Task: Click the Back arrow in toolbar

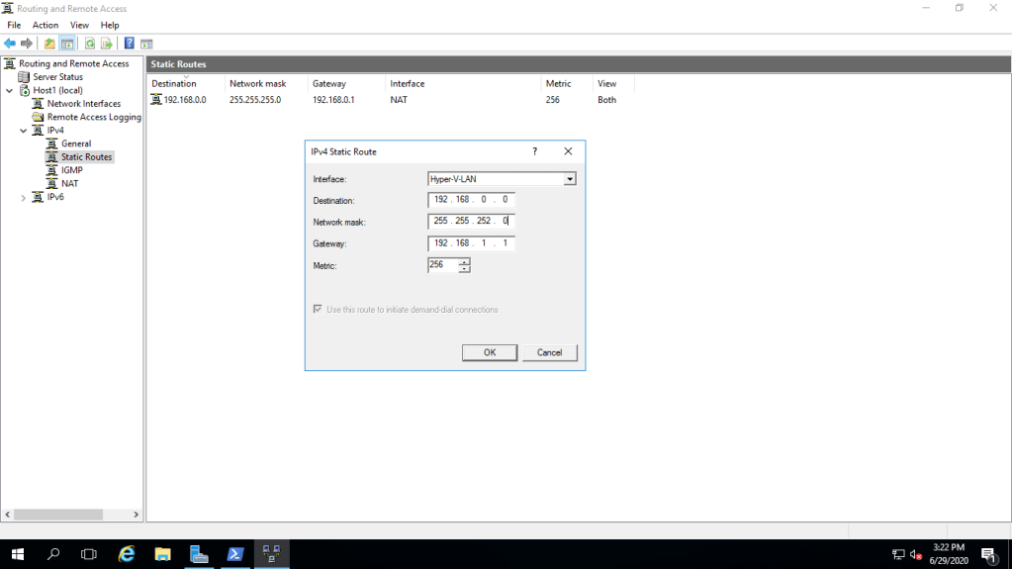Action: click(x=10, y=44)
